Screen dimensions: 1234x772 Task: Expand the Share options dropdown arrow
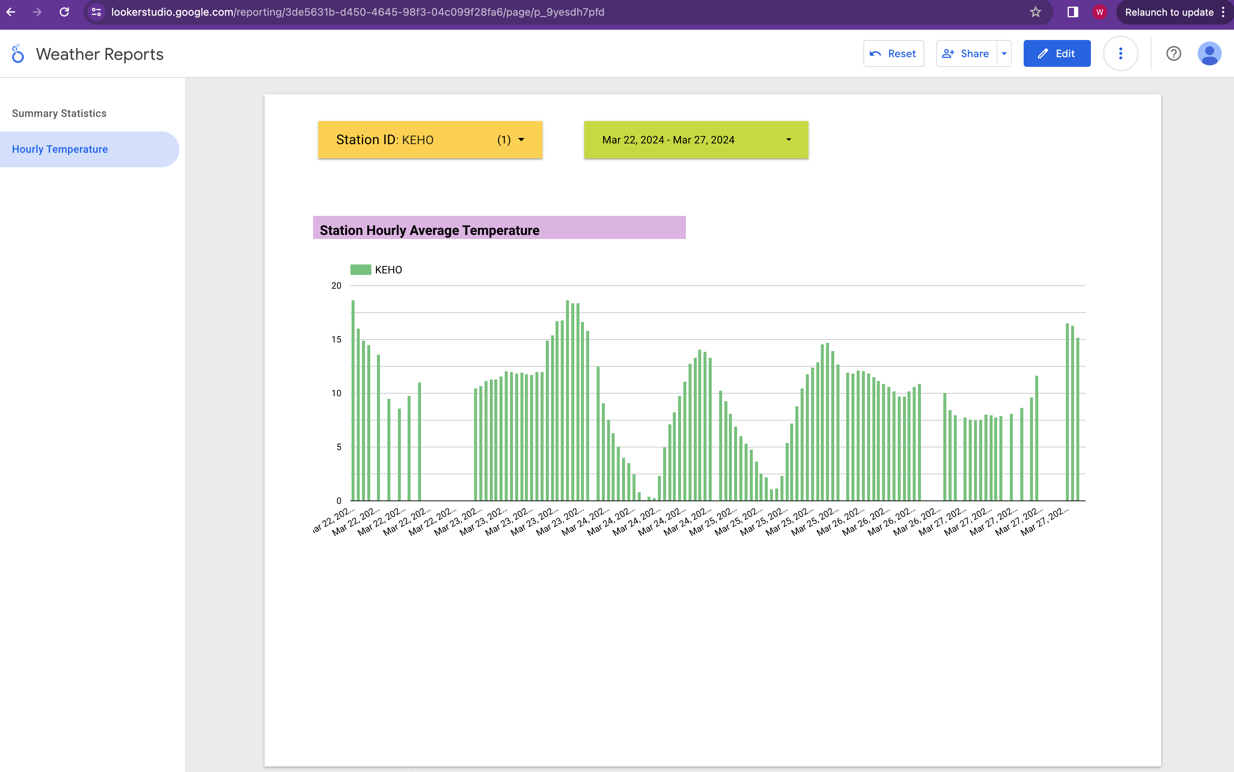point(1004,54)
